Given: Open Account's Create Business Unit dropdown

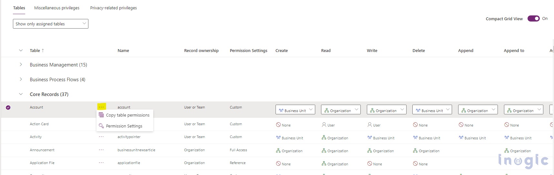Looking at the screenshot, I should (x=295, y=109).
